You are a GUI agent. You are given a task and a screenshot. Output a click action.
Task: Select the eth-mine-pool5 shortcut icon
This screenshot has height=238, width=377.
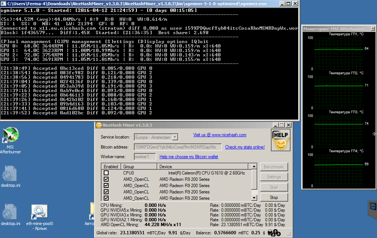click(39, 212)
